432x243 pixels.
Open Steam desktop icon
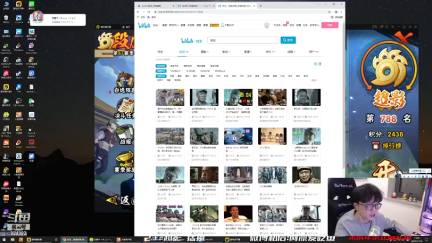click(x=18, y=75)
